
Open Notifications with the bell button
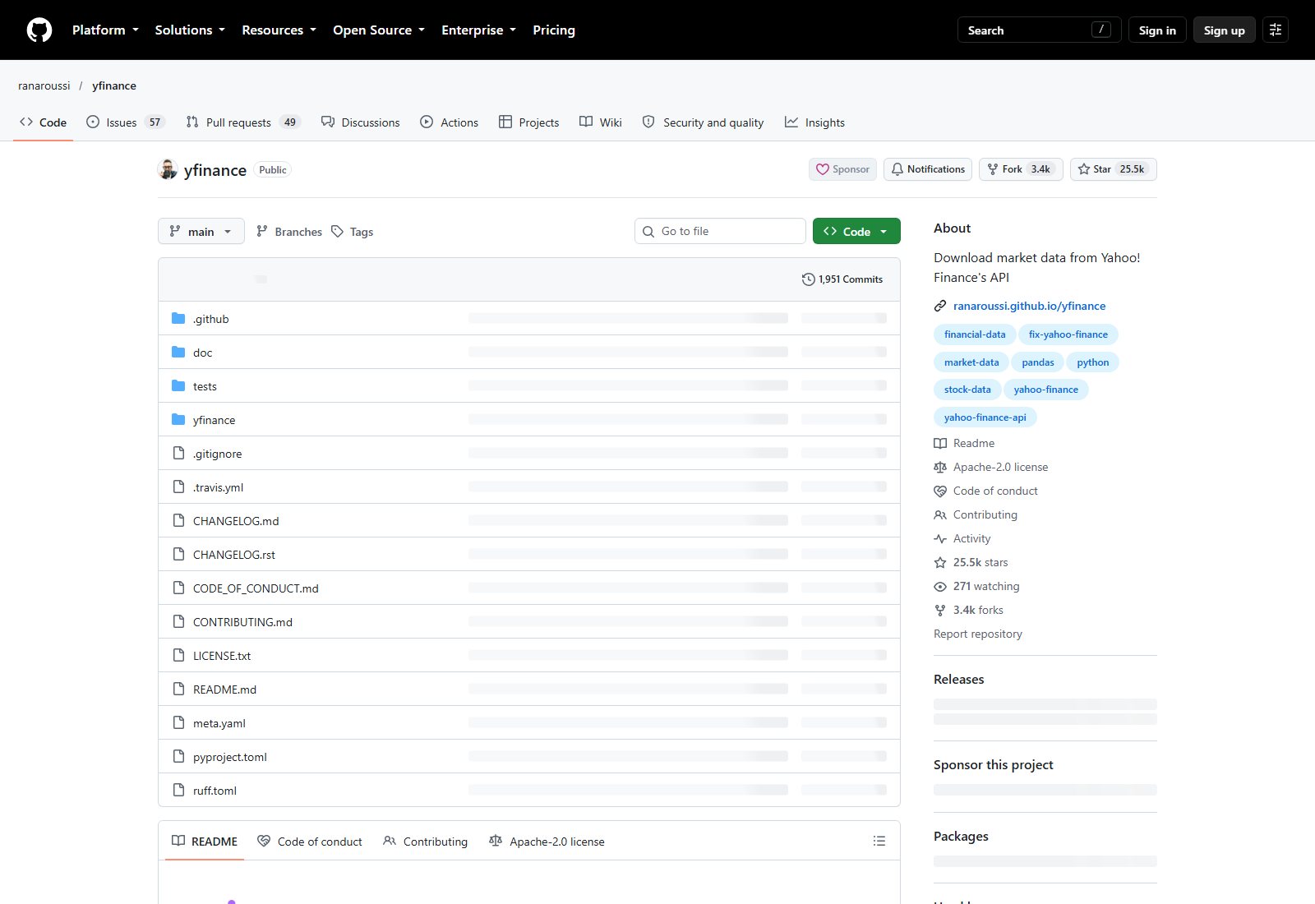[x=928, y=169]
